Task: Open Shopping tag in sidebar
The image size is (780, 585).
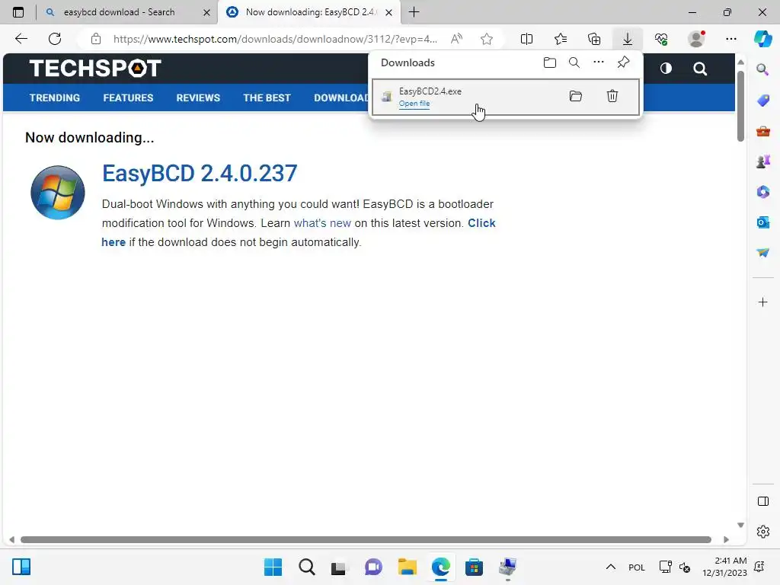Action: click(762, 100)
